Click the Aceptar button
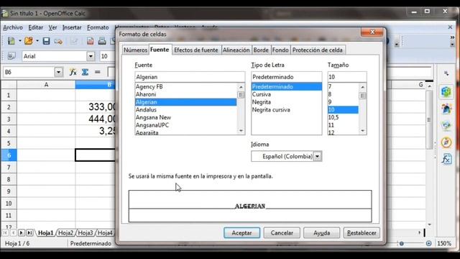The image size is (460, 259). coord(241,233)
